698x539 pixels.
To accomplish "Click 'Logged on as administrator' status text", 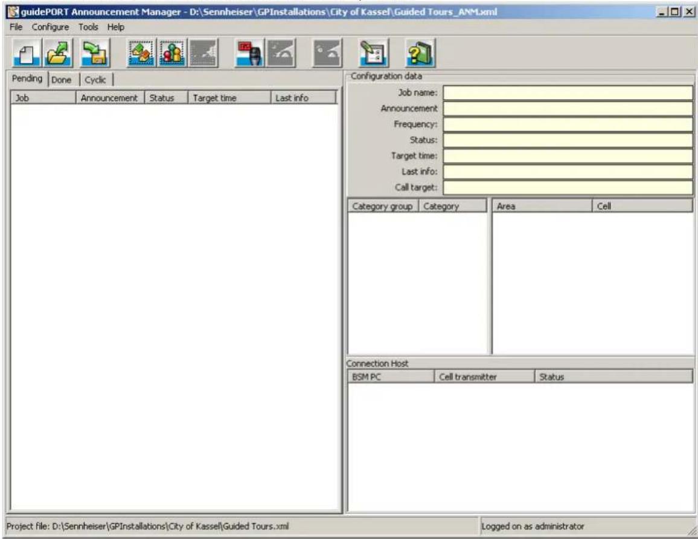I will click(x=533, y=526).
